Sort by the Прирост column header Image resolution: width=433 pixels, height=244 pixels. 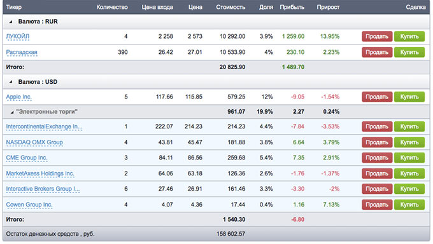(x=328, y=7)
